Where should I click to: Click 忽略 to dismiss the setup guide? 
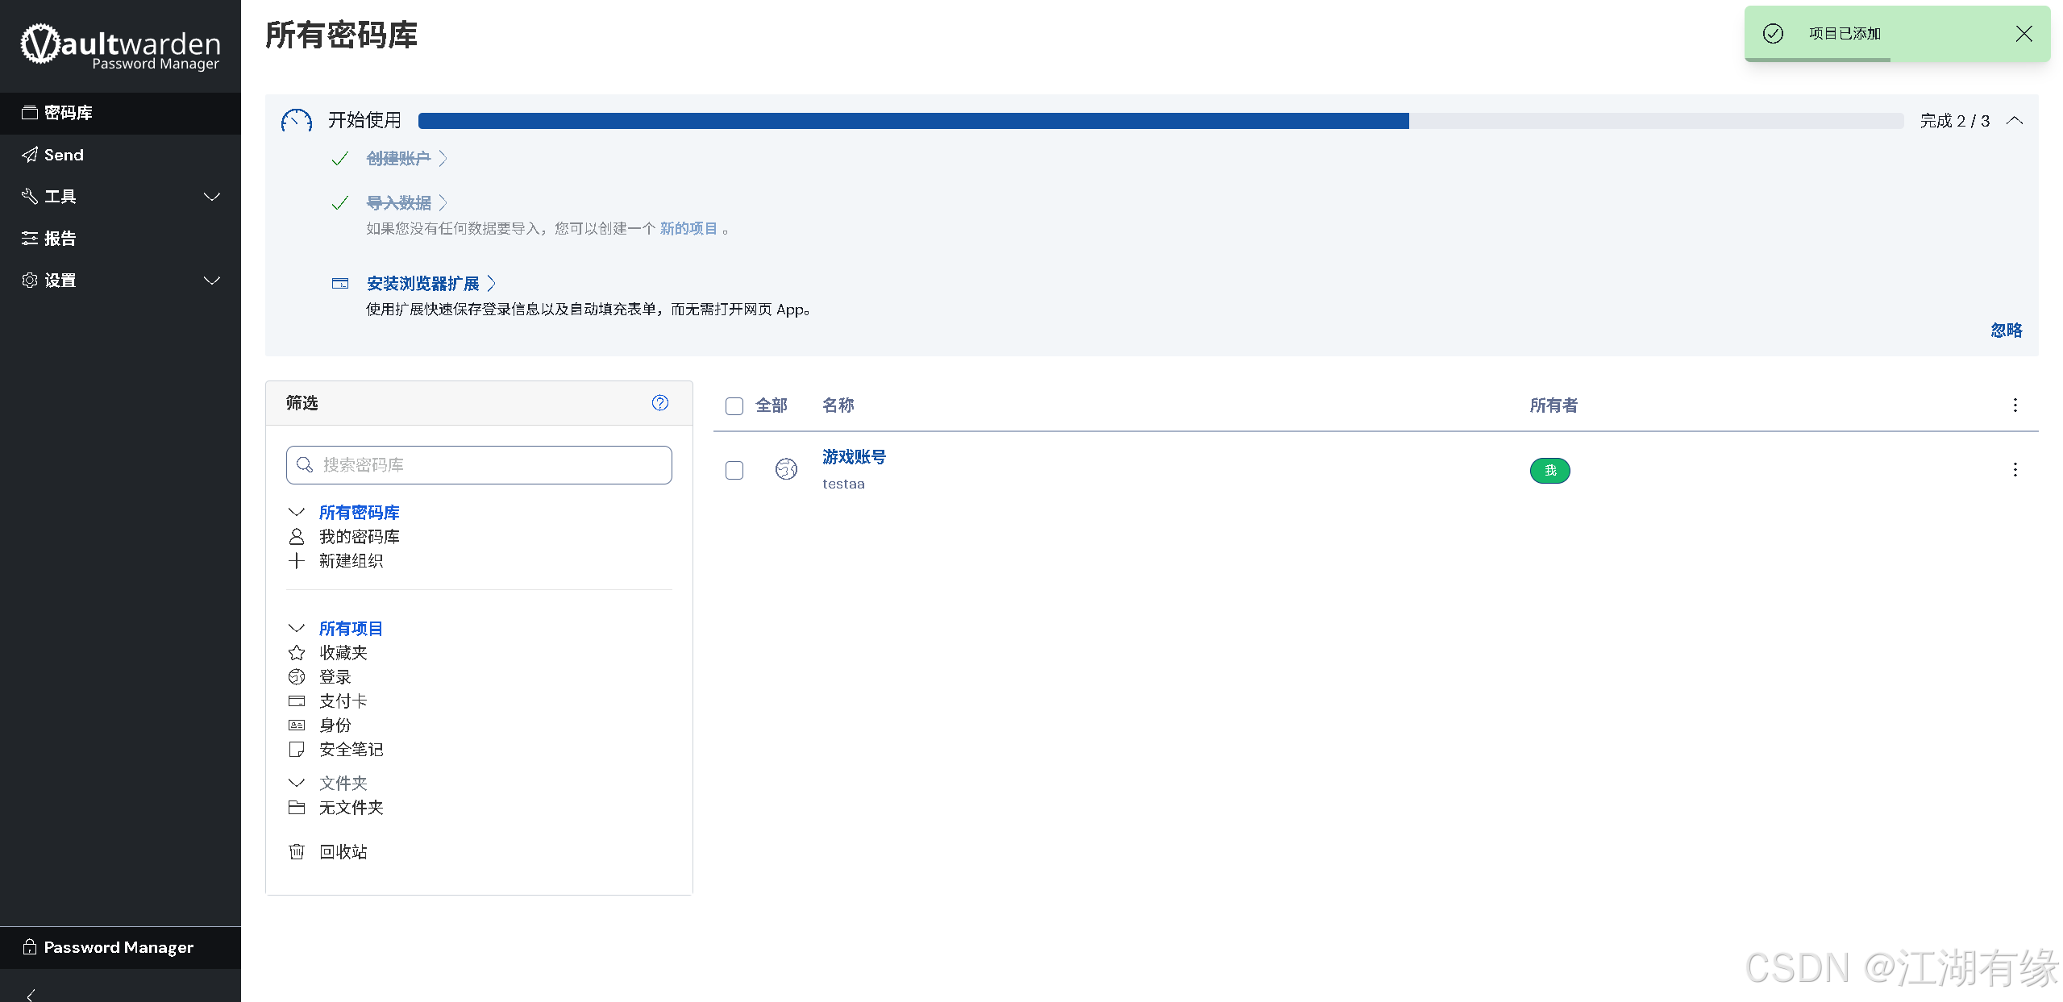[2006, 331]
